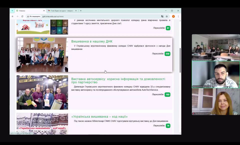Click the бібліотекарі ГАФК СНАУ description text

pos(121,121)
